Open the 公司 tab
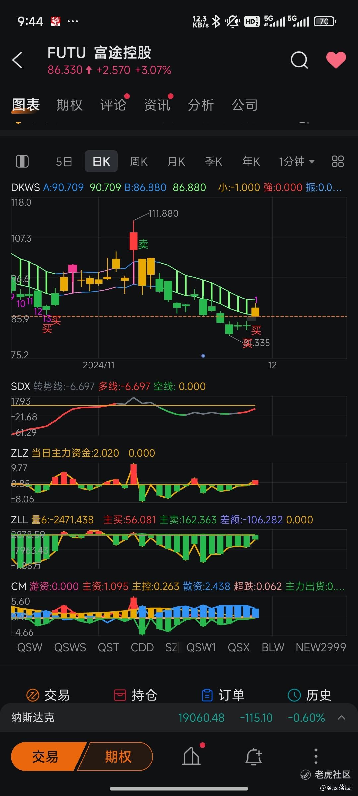358x796 pixels. click(x=245, y=105)
